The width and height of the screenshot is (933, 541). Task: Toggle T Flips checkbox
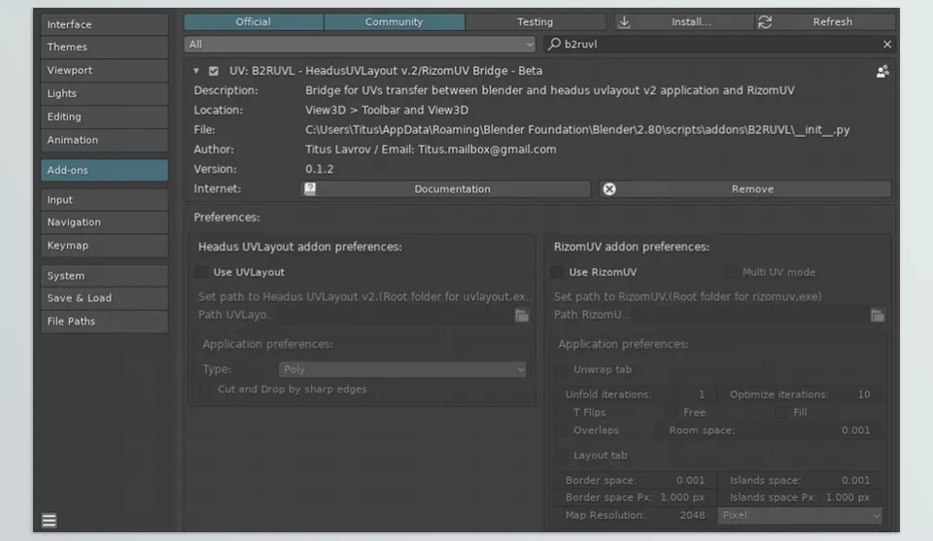tap(562, 413)
